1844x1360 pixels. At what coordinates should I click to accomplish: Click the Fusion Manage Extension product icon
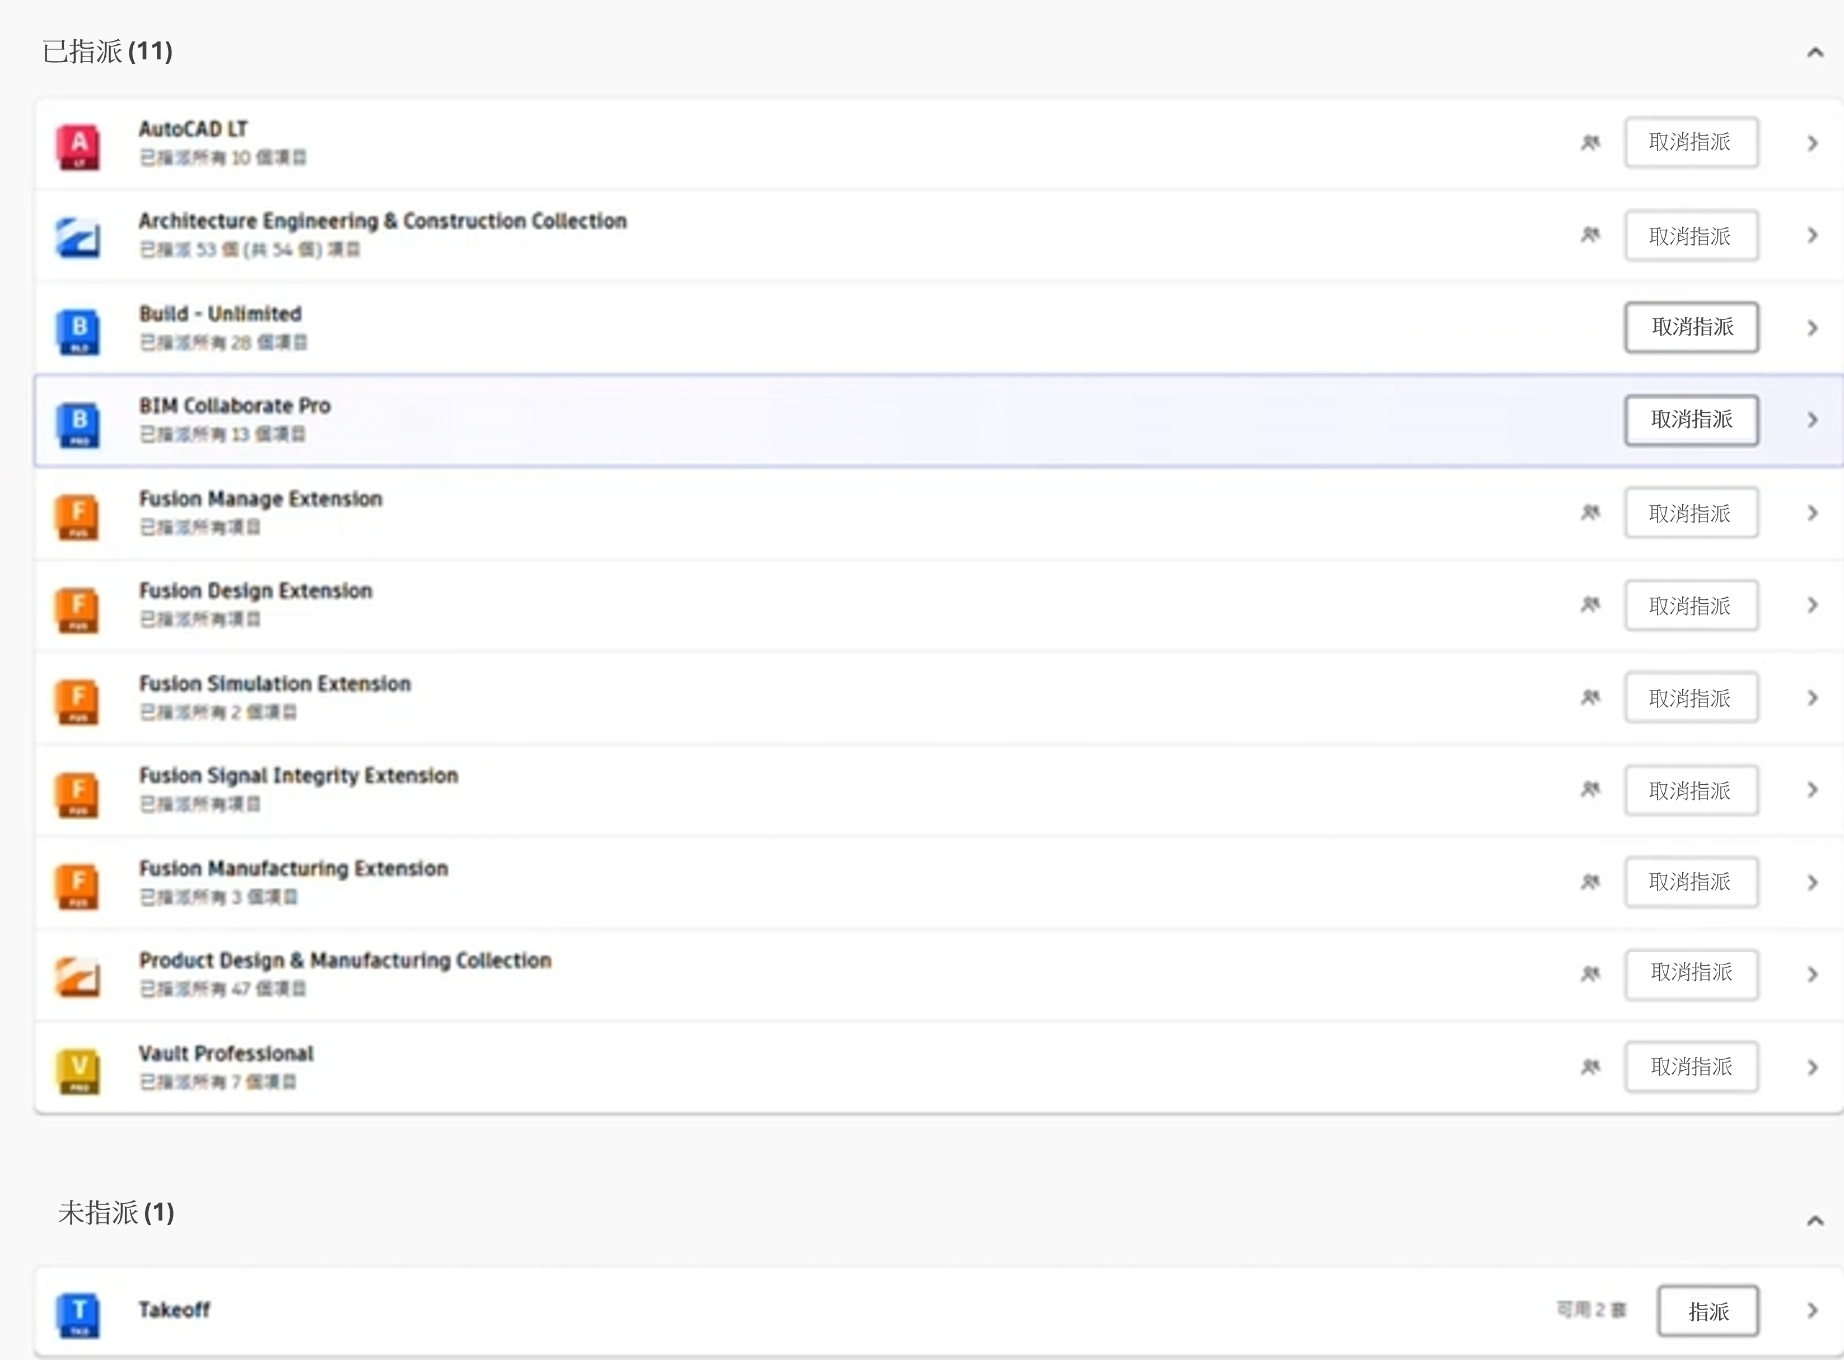point(78,516)
